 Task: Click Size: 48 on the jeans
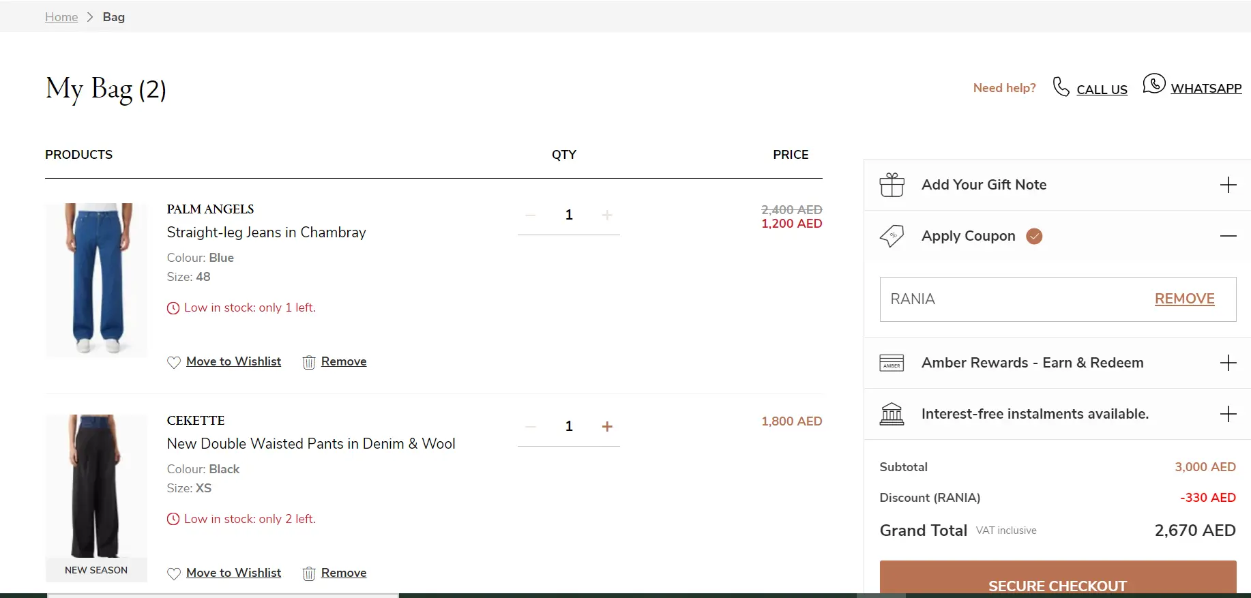click(x=189, y=277)
